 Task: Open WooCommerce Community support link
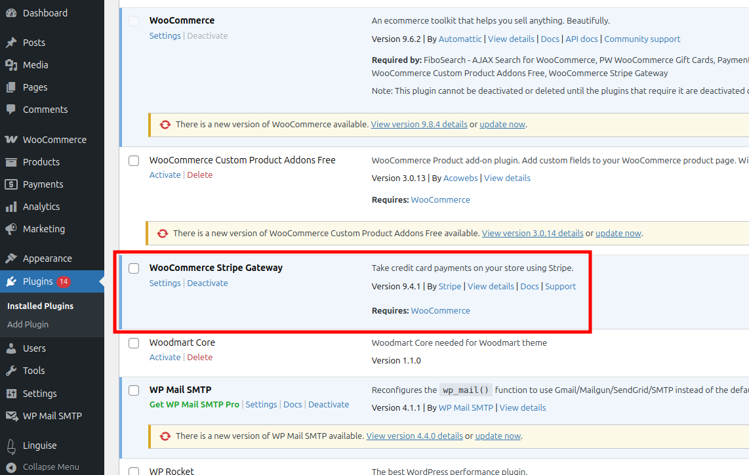pyautogui.click(x=643, y=39)
